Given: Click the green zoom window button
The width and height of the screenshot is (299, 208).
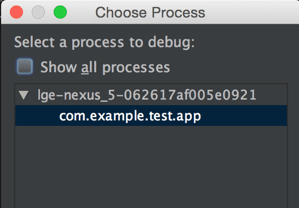Looking at the screenshot, I should point(60,12).
